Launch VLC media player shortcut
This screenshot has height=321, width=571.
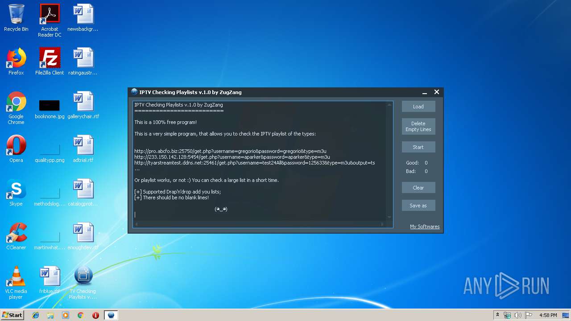(x=16, y=283)
